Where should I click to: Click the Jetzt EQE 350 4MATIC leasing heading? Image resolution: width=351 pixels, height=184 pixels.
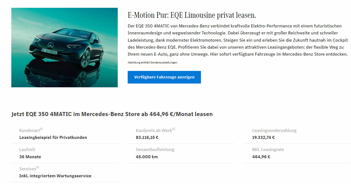tap(112, 114)
